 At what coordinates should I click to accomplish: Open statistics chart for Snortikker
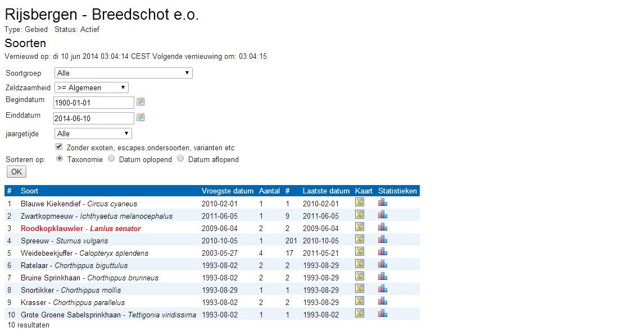point(382,288)
